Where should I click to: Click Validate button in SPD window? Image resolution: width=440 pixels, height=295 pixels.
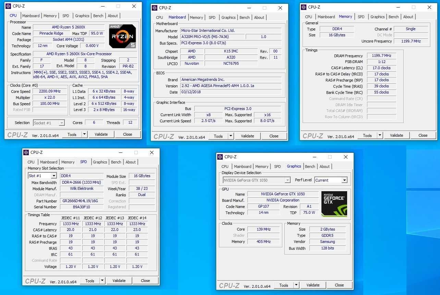pyautogui.click(x=119, y=281)
